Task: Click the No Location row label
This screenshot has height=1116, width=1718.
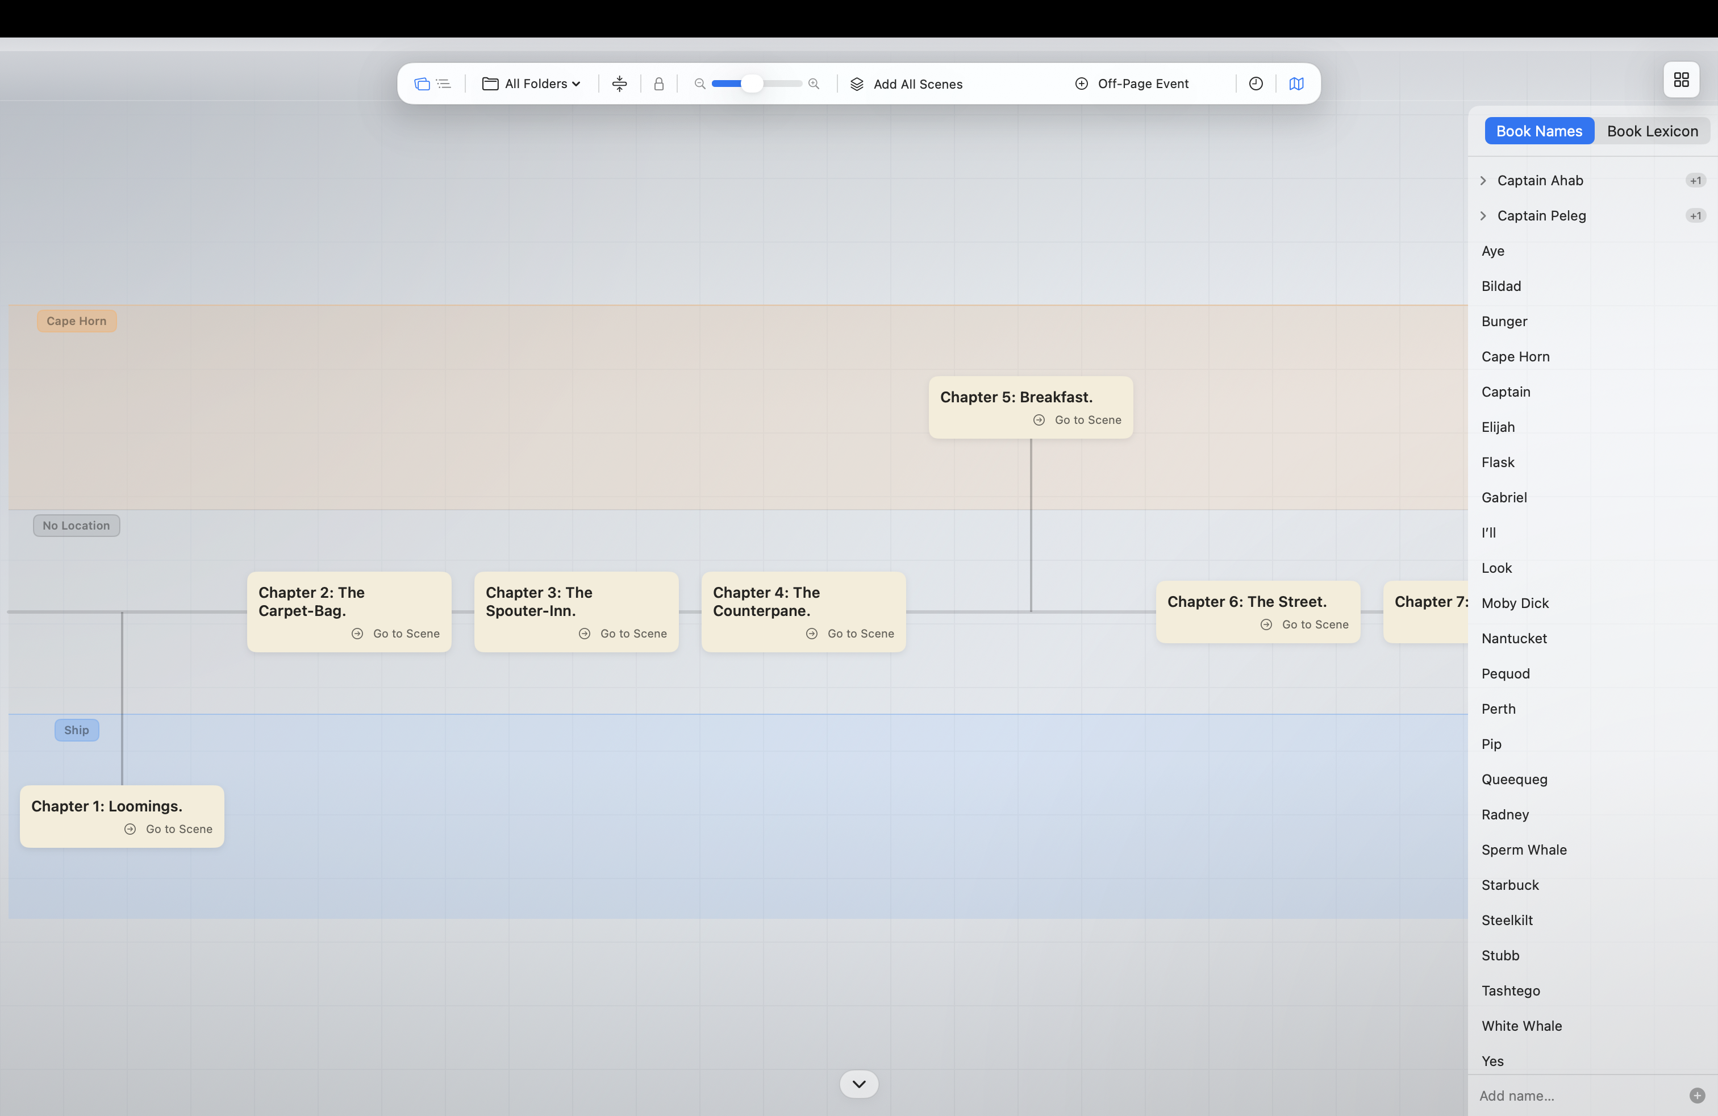Action: [x=77, y=526]
